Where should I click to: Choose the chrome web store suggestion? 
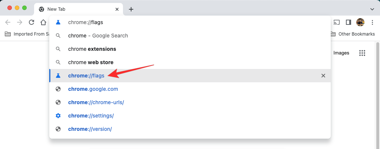click(x=91, y=62)
